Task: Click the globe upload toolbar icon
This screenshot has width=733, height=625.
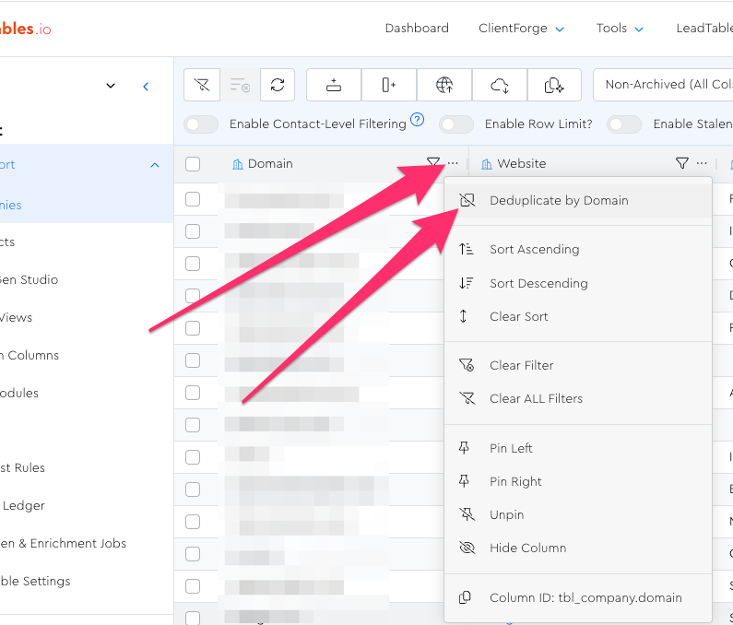Action: click(444, 86)
